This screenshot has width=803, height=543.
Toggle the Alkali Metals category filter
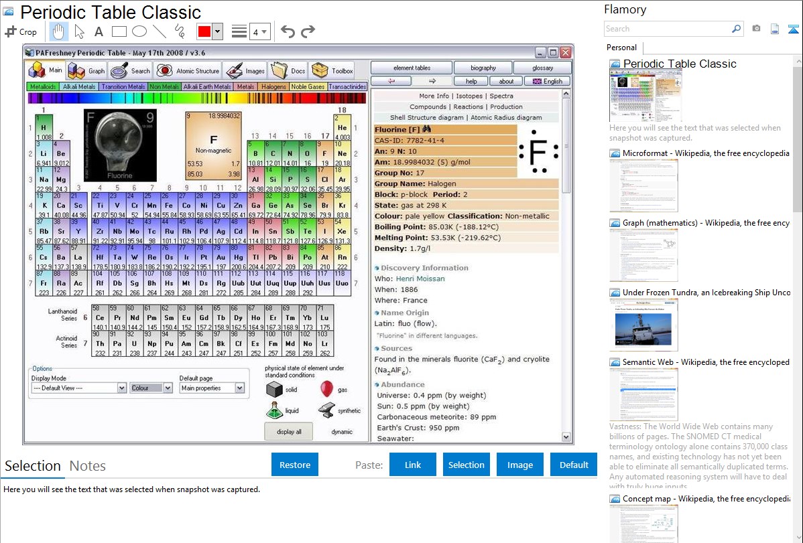point(79,86)
